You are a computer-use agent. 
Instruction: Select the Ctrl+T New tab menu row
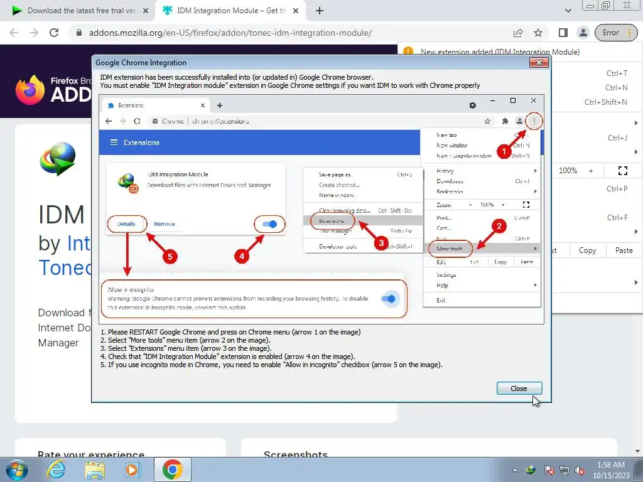(x=597, y=73)
